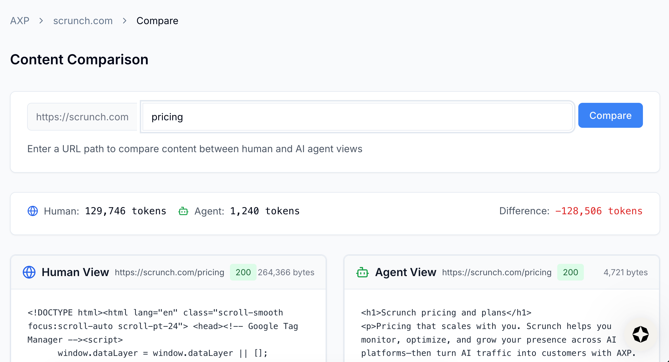The width and height of the screenshot is (669, 362).
Task: Open the Human View URL https://scrunch.com/pricing
Action: point(169,272)
